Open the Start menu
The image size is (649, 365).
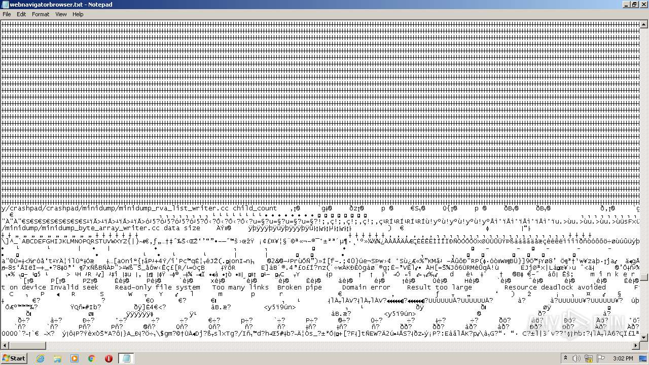(14, 358)
